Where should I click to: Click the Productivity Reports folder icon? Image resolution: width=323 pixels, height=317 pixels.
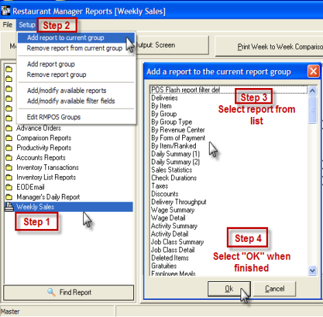9,148
